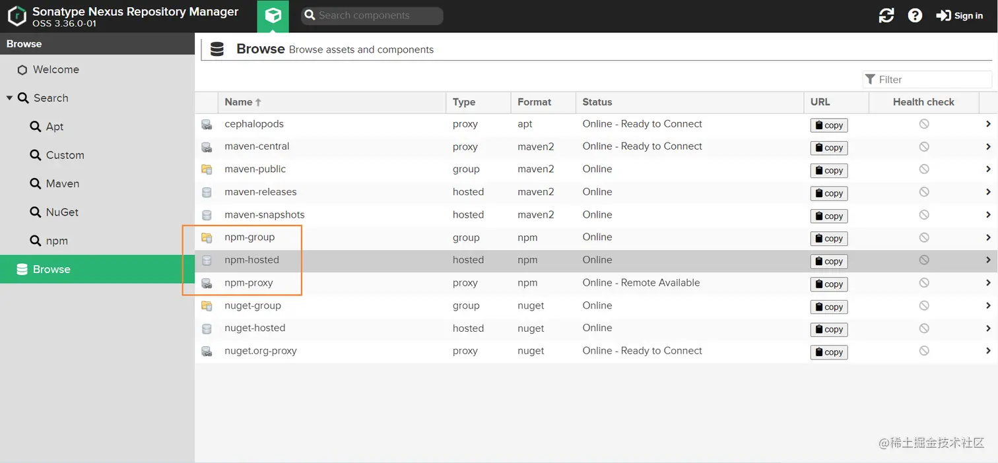Click the refresh icon in header
Image resolution: width=998 pixels, height=463 pixels.
[x=886, y=16]
